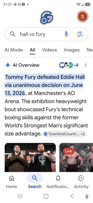Switch to the AI Mode tab
This screenshot has height=203, width=93.
(x=14, y=50)
